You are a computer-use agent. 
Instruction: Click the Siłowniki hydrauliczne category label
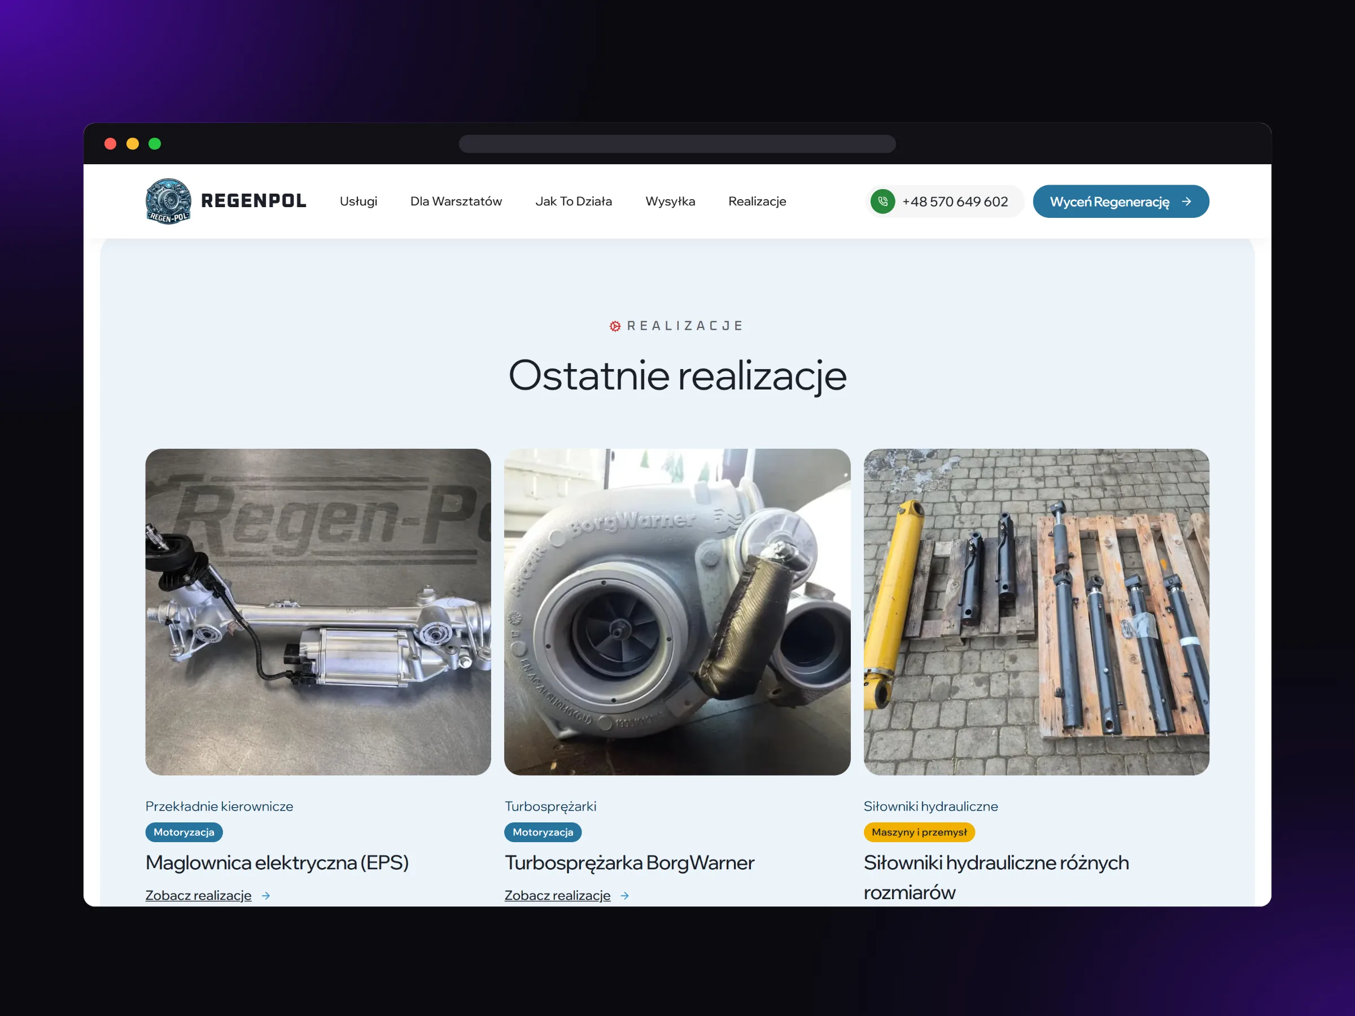pos(930,806)
